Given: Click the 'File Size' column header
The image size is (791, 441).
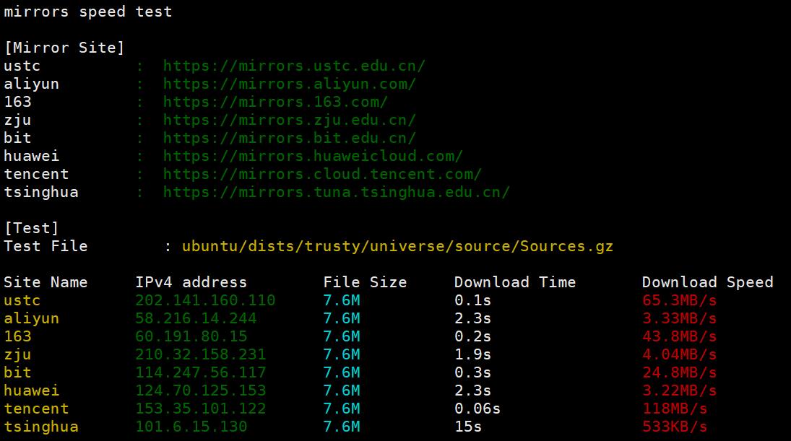Looking at the screenshot, I should click(x=365, y=282).
